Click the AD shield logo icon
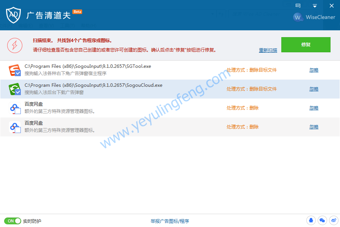The width and height of the screenshot is (340, 227). click(x=13, y=15)
